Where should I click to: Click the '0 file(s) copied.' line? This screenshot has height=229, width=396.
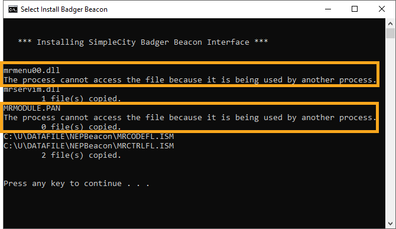tap(82, 127)
